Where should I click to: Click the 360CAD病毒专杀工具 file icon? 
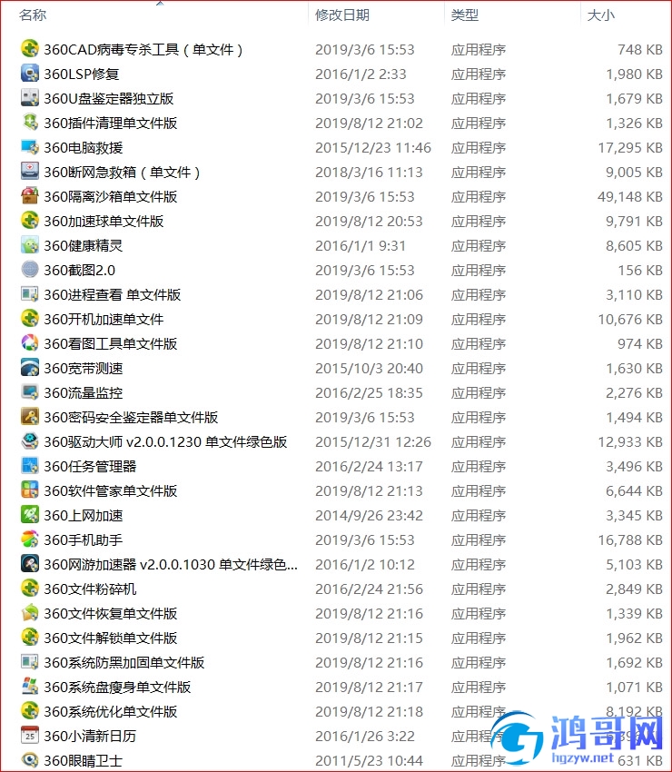30,49
